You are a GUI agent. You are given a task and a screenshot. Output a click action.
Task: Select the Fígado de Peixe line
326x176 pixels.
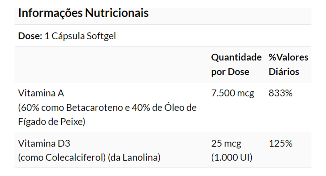pos(51,122)
